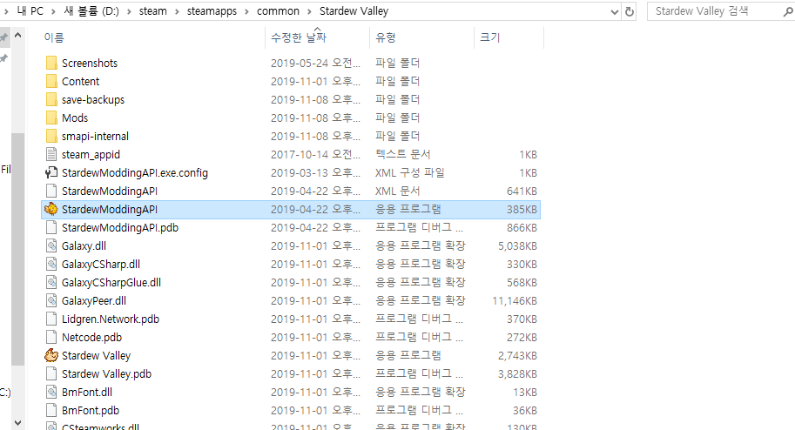Select the Lidgren.Network.pdb file name
The height and width of the screenshot is (430, 795).
pyautogui.click(x=111, y=319)
